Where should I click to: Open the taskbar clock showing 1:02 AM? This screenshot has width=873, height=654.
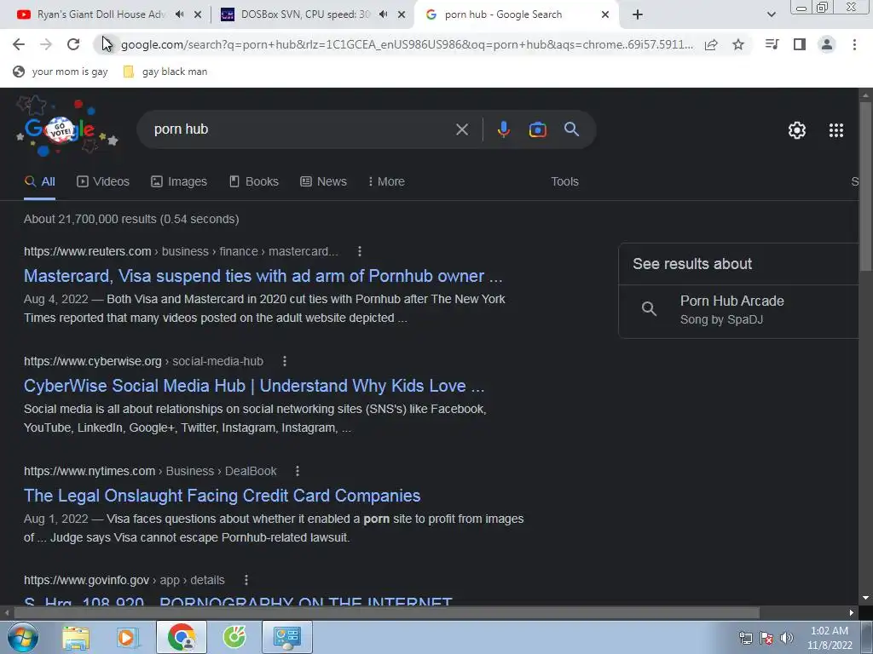pos(830,638)
